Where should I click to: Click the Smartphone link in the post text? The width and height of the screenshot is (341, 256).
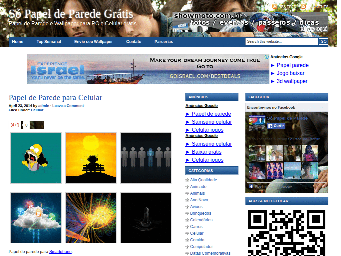pos(61,252)
